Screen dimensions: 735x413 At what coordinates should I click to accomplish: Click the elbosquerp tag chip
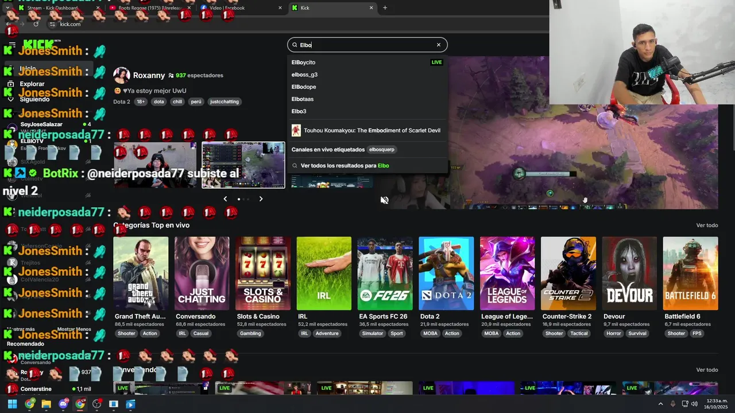tap(382, 149)
